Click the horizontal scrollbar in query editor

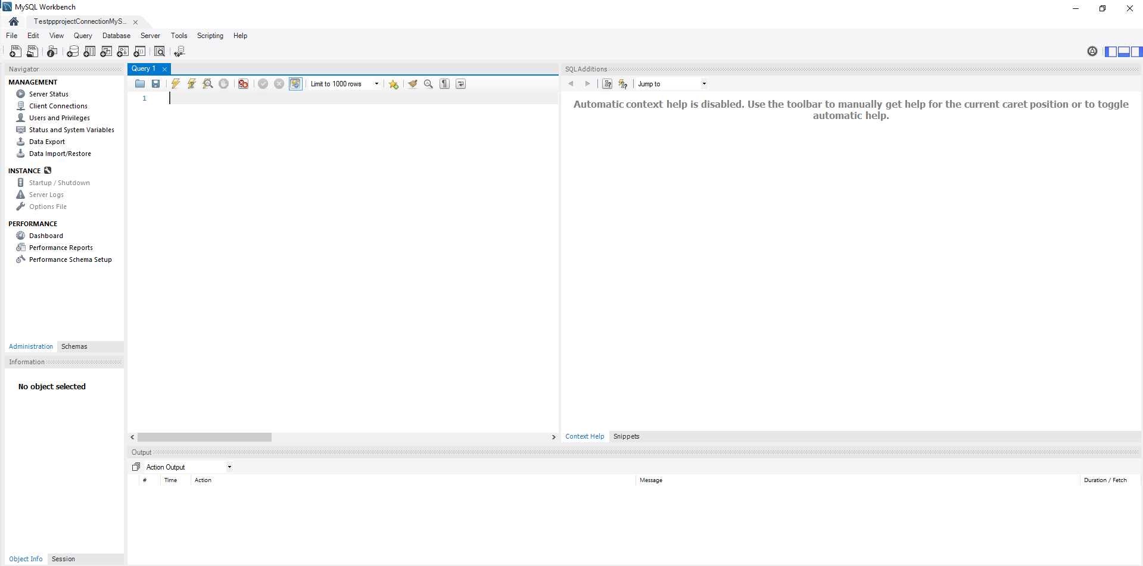(x=204, y=437)
